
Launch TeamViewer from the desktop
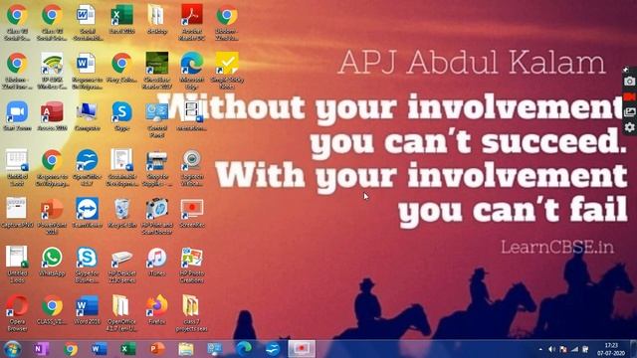point(87,212)
